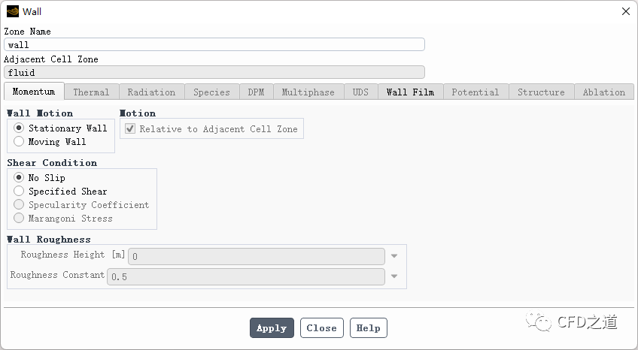Click the Roughness Height input field
The image size is (638, 350).
[256, 256]
